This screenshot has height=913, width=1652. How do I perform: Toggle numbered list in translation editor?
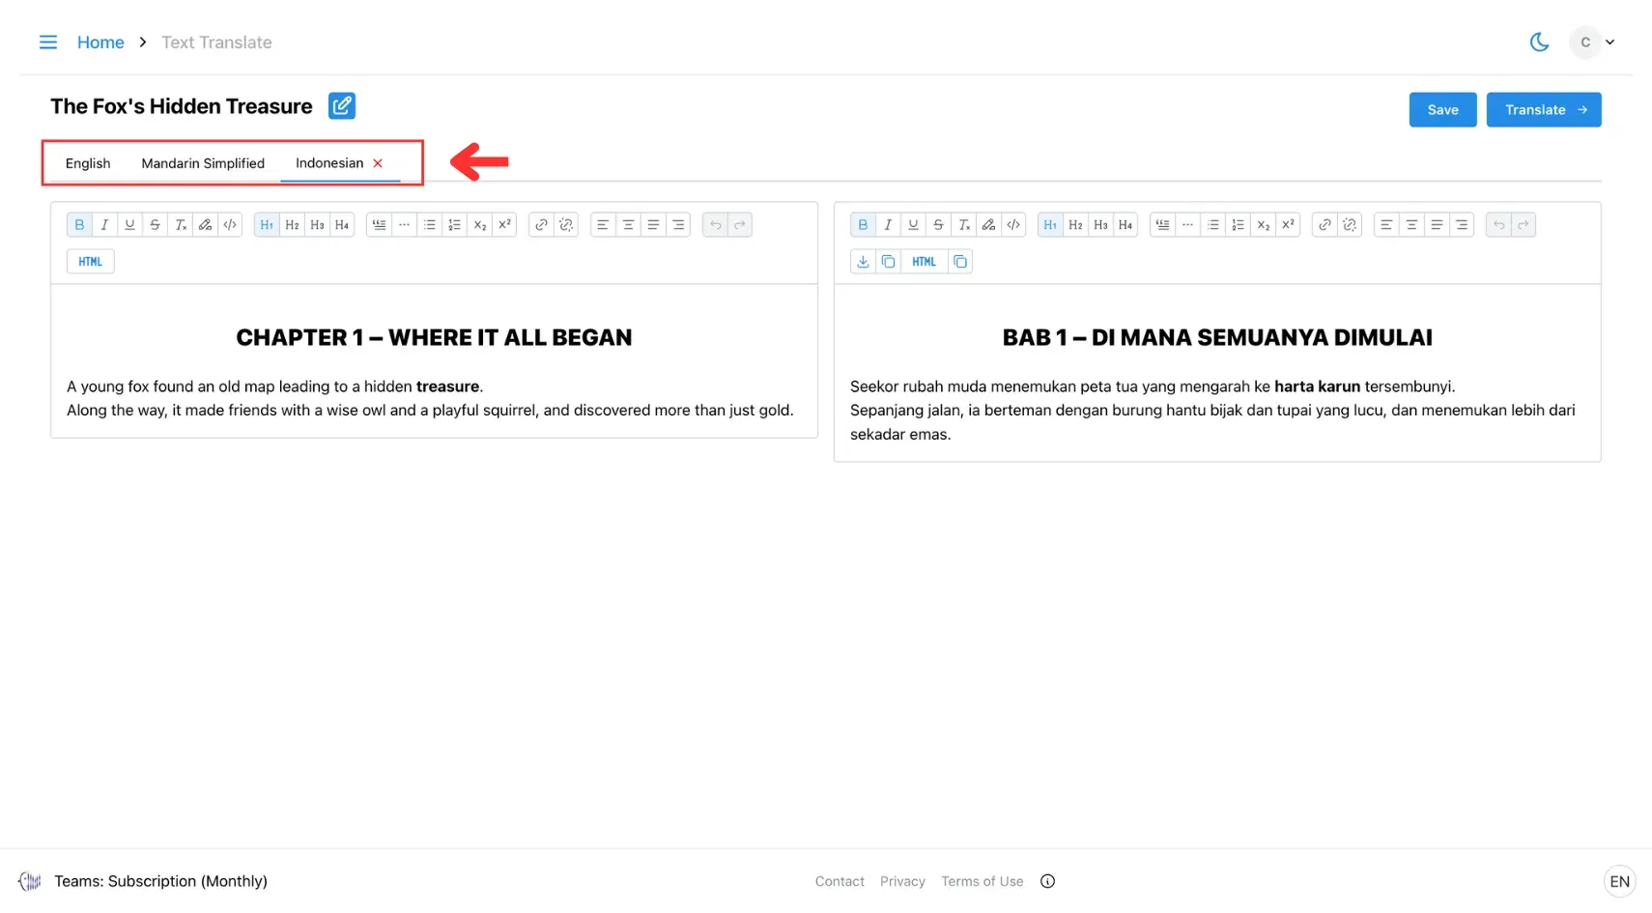click(x=1238, y=225)
